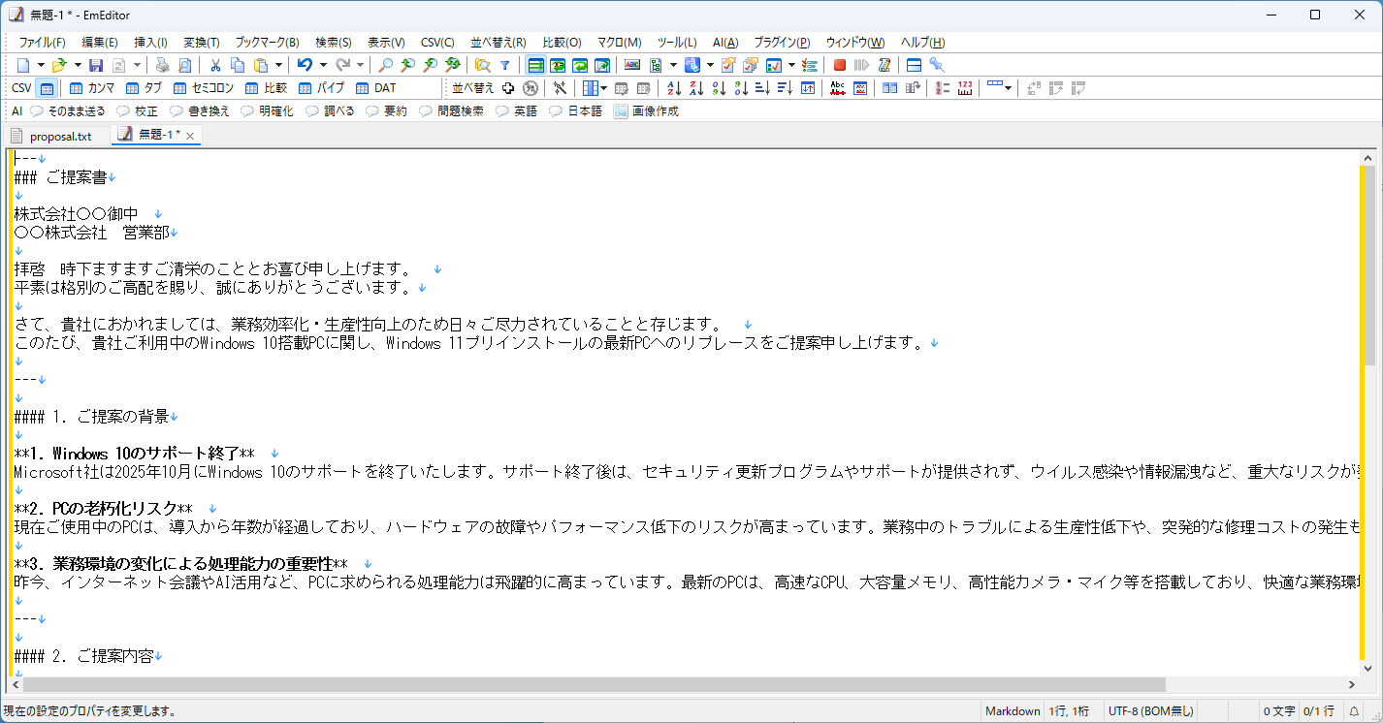Viewport: 1383px width, 723px height.
Task: Toggle the filter funnel icon
Action: 503,64
